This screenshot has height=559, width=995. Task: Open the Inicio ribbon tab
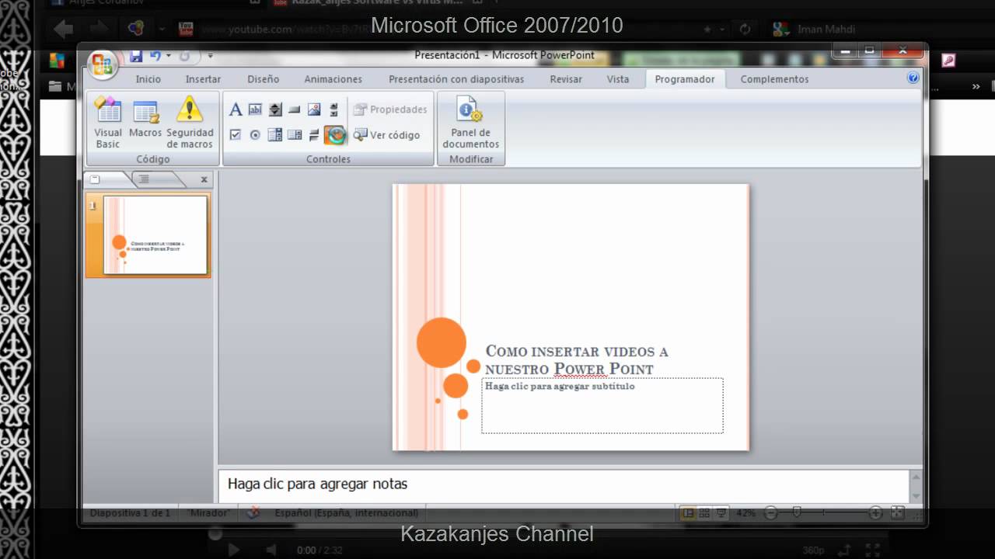click(x=148, y=79)
